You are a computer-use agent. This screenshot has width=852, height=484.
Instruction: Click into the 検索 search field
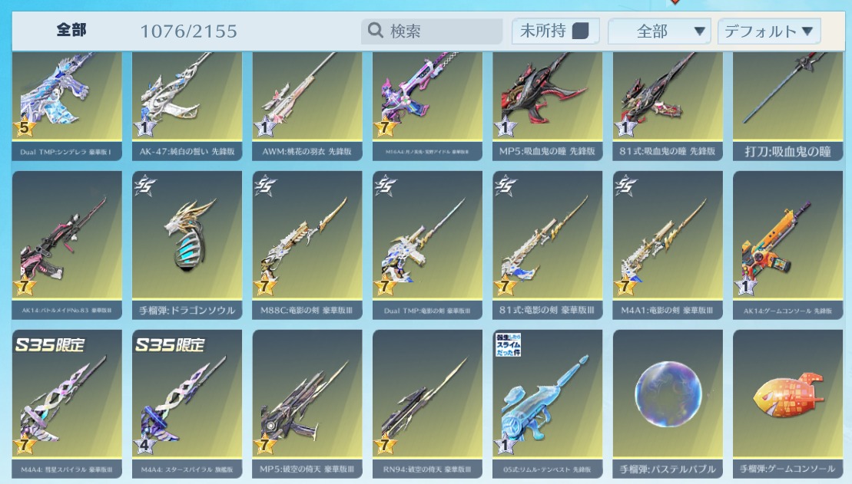(x=432, y=31)
